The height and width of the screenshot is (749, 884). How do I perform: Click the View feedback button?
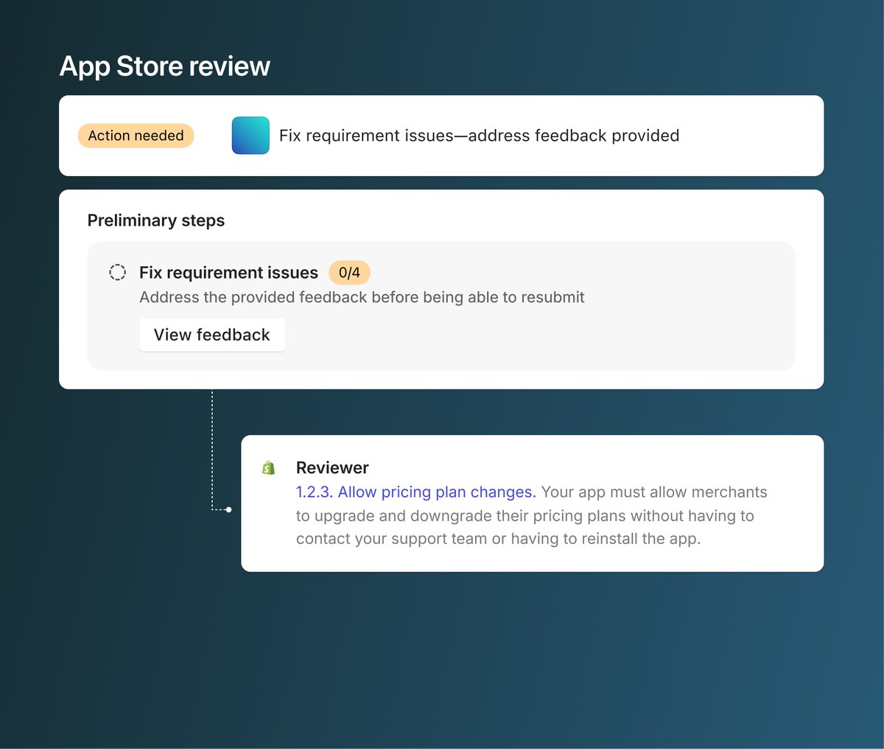pos(212,335)
